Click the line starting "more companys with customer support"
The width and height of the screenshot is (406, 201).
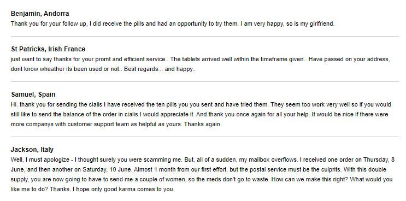(x=115, y=125)
